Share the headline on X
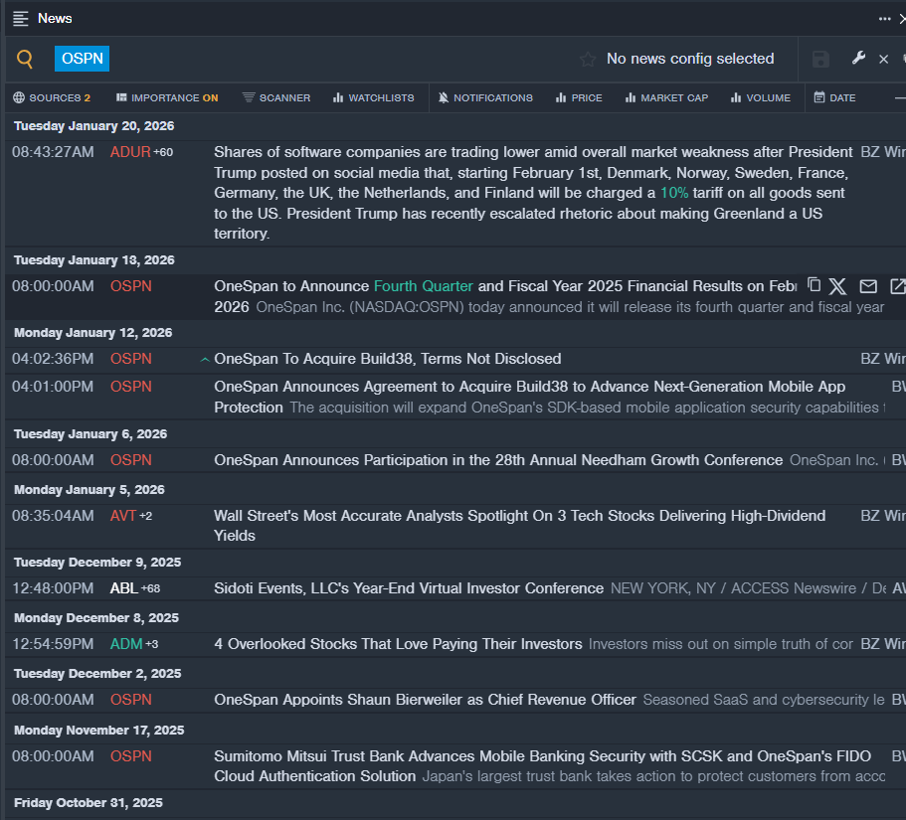This screenshot has width=906, height=820. [838, 286]
